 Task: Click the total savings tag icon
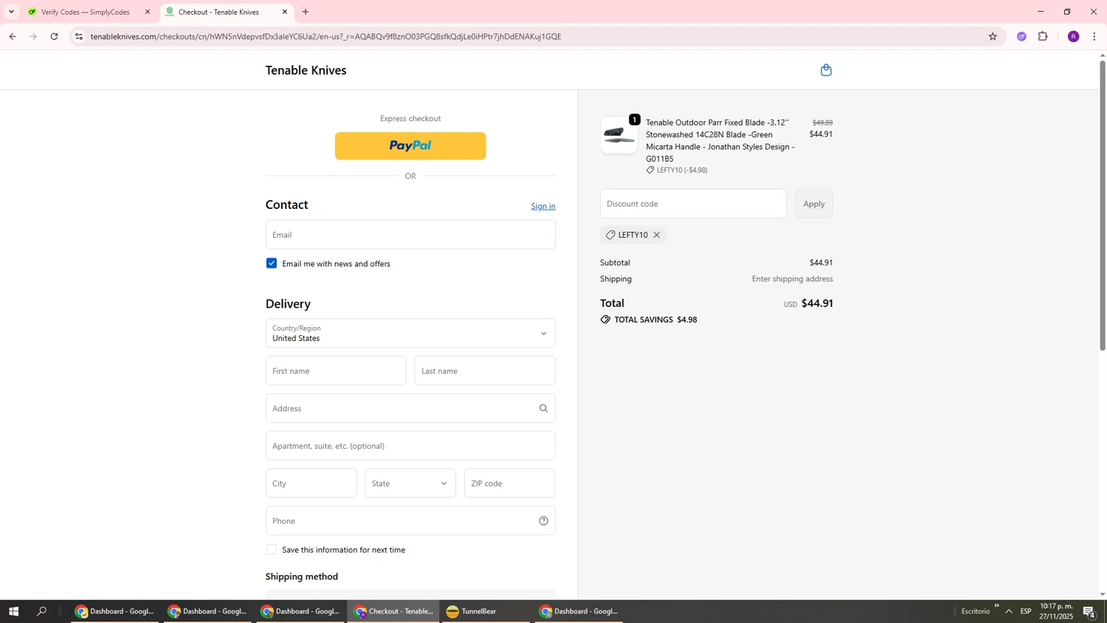(x=605, y=320)
